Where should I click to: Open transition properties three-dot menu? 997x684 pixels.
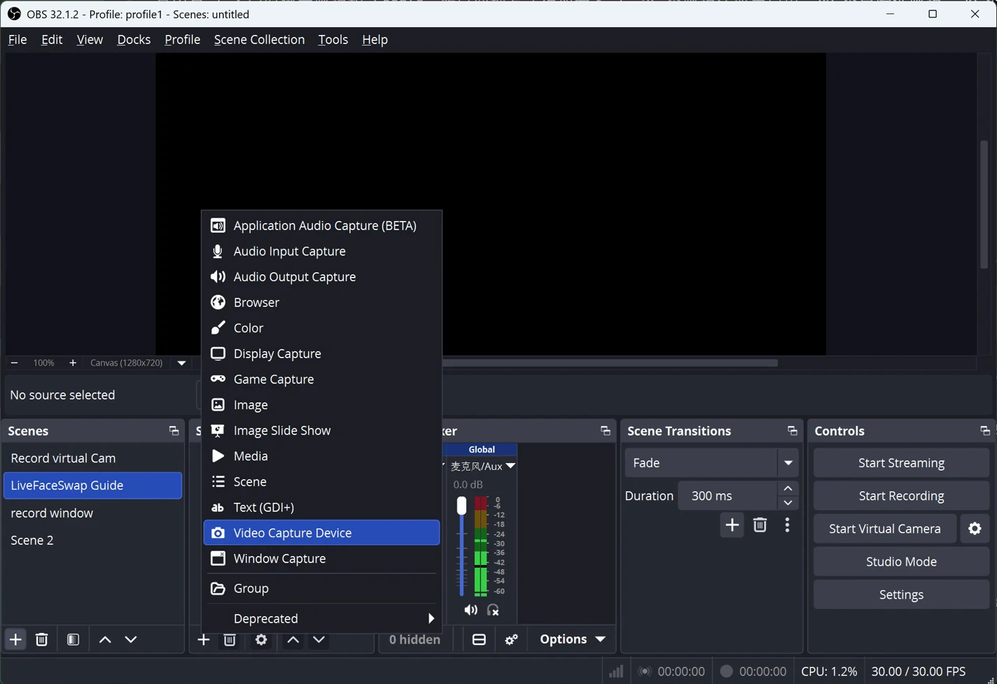tap(788, 525)
